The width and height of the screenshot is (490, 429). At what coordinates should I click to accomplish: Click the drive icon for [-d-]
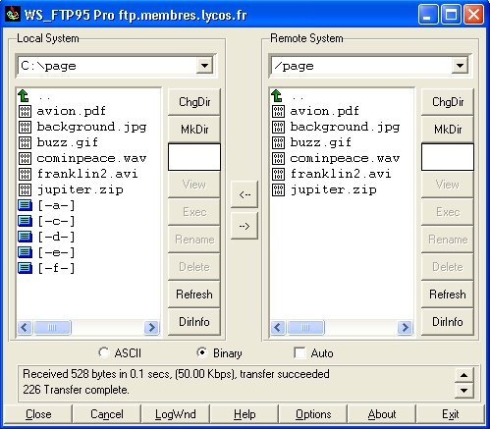point(25,237)
